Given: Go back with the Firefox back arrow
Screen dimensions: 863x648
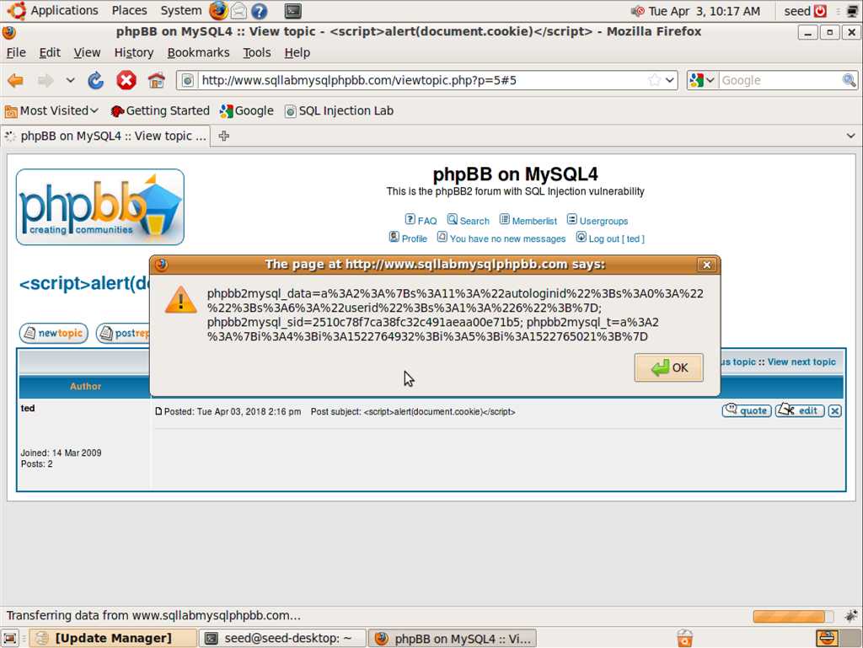Looking at the screenshot, I should [x=15, y=81].
